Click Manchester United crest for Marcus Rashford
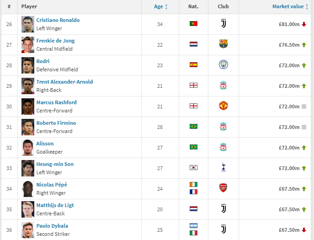This screenshot has width=314, height=240. (223, 106)
